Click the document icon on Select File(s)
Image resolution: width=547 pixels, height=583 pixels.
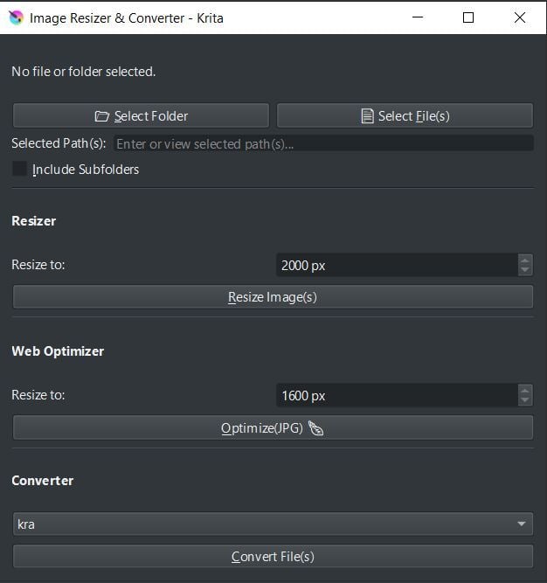click(367, 116)
